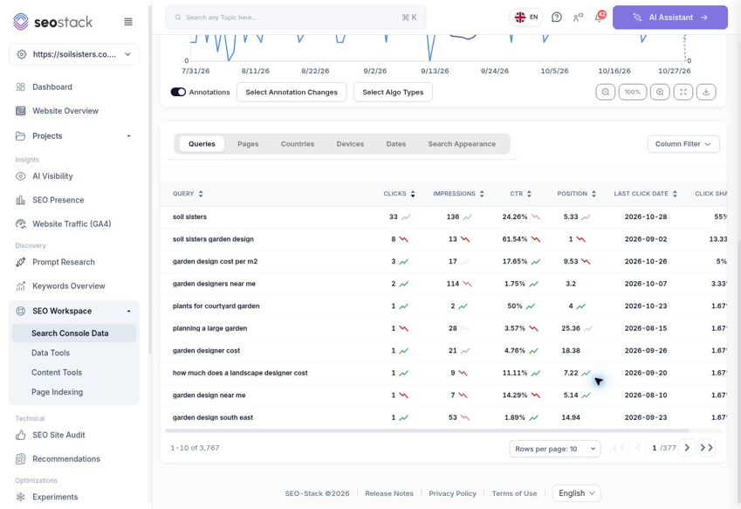Zoom in the chart with the magnifier plus icon
741x509 pixels.
coord(660,93)
